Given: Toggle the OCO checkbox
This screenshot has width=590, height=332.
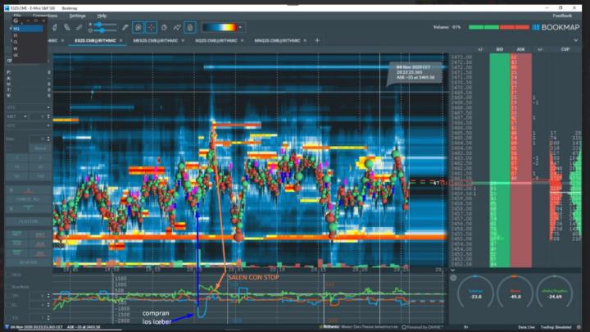Looking at the screenshot, I should 7,275.
